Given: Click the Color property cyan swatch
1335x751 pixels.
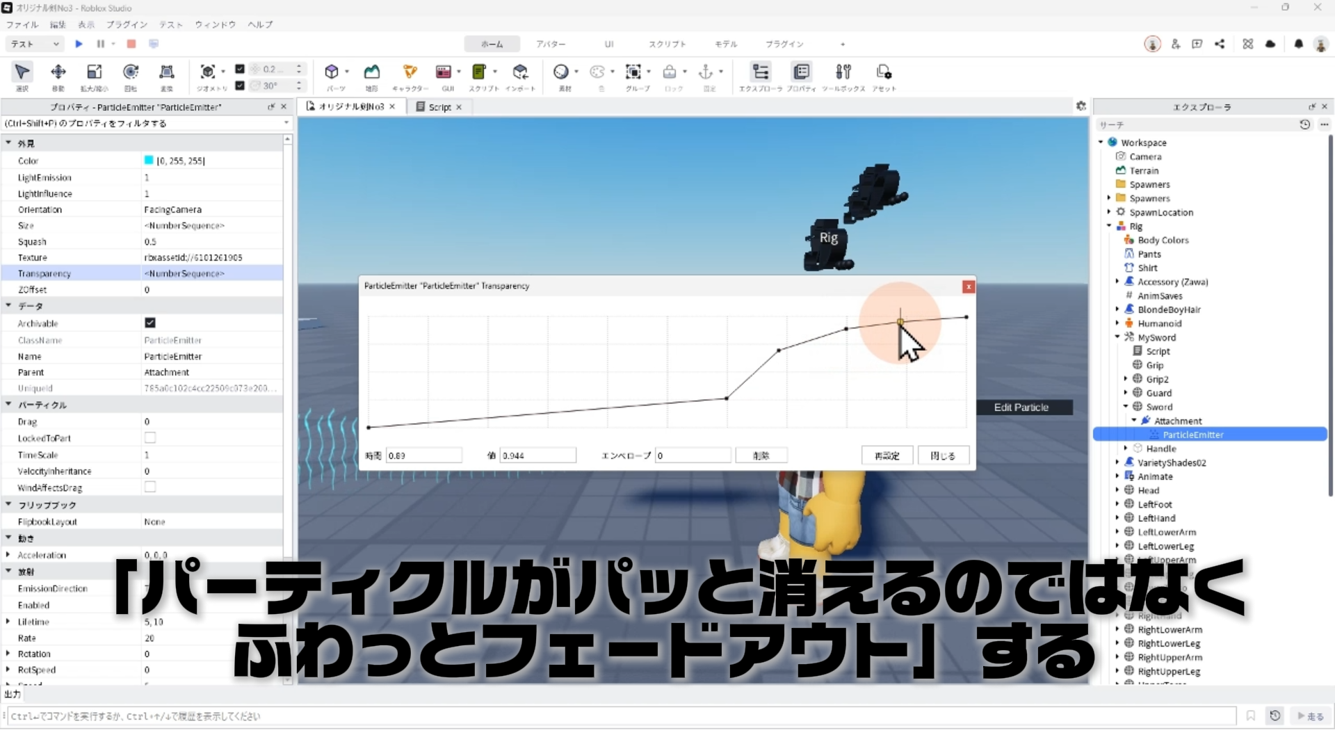Looking at the screenshot, I should pyautogui.click(x=149, y=161).
